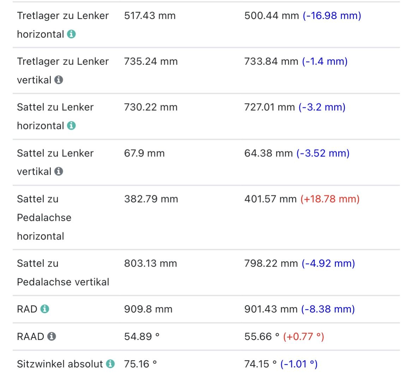Click the 517.43 mm value
Image resolution: width=413 pixels, height=384 pixels.
(x=150, y=16)
